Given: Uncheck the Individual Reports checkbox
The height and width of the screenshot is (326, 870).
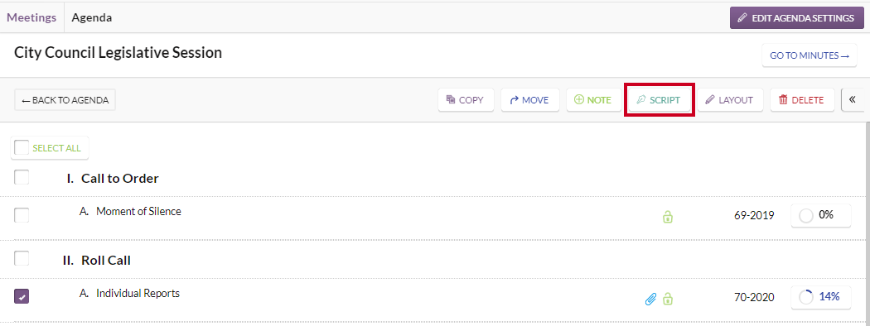Looking at the screenshot, I should 22,296.
